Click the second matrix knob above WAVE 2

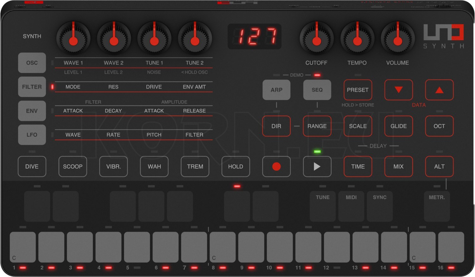114,39
